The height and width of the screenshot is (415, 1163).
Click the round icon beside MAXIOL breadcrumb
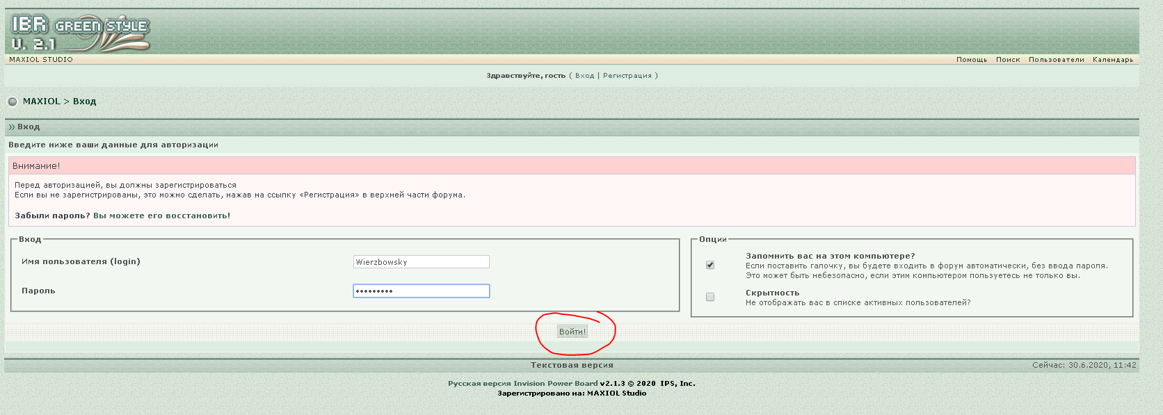point(13,101)
